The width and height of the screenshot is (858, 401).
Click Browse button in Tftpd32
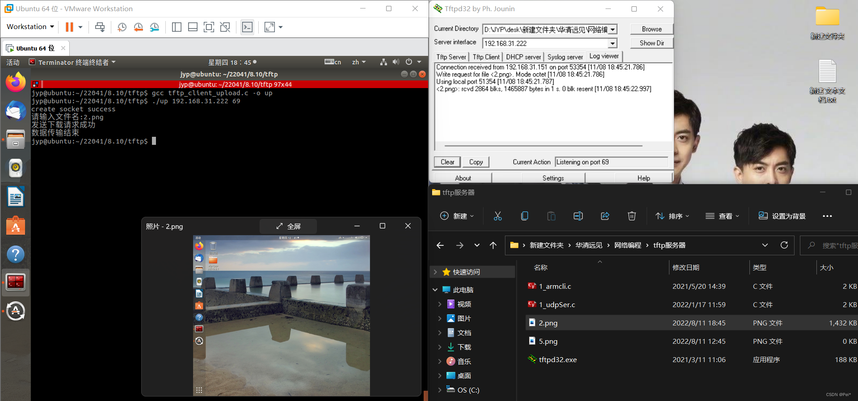point(652,29)
